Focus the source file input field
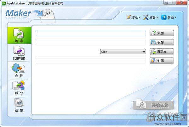 click(x=91, y=33)
